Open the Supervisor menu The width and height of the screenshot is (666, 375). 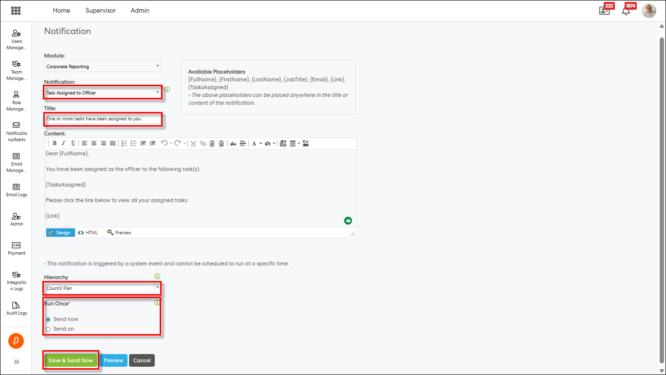100,10
